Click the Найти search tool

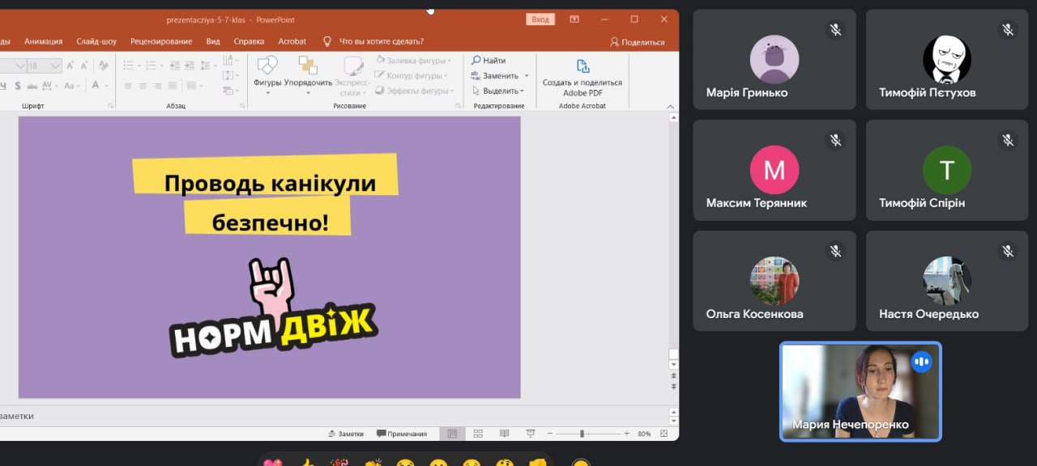click(489, 61)
